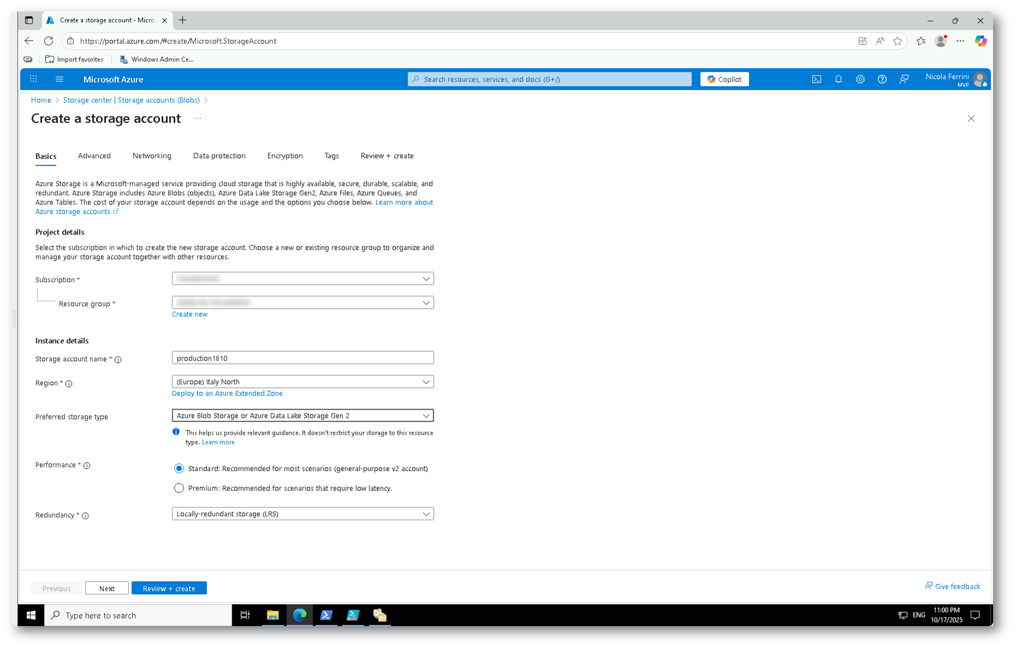Open Cloud Shell from the top bar
The width and height of the screenshot is (1016, 649).
(817, 79)
